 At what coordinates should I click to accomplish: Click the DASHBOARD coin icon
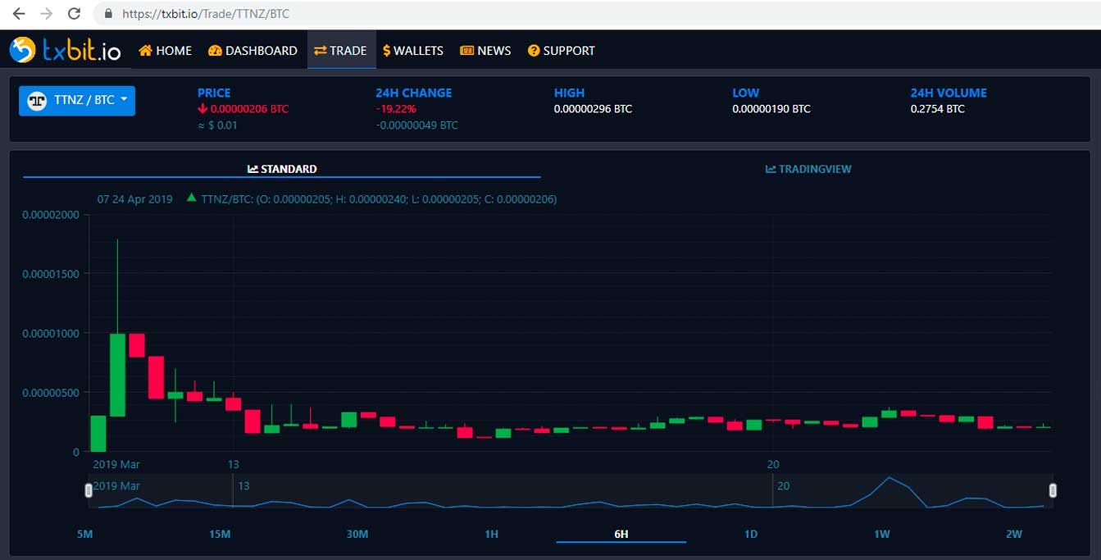click(215, 50)
